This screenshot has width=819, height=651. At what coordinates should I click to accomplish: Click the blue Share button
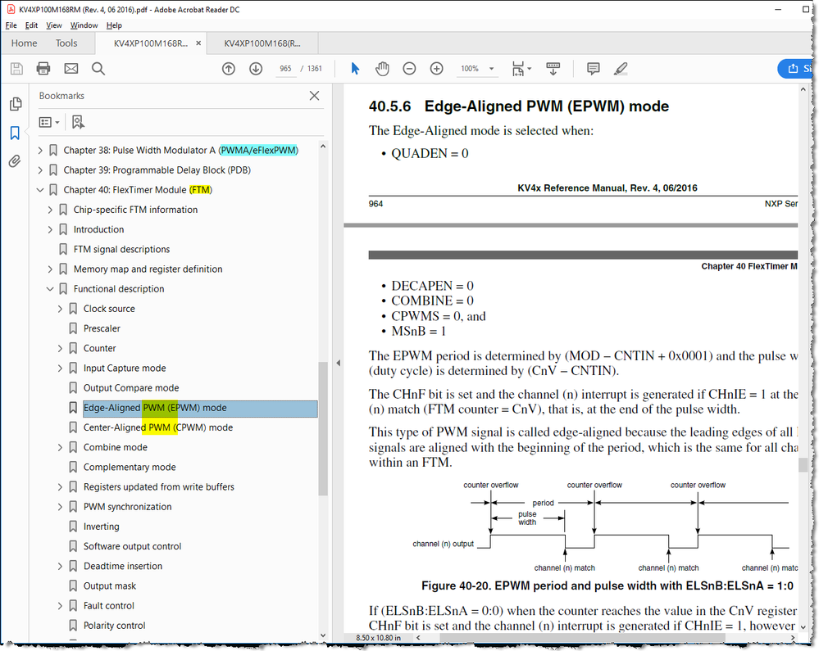tap(795, 68)
